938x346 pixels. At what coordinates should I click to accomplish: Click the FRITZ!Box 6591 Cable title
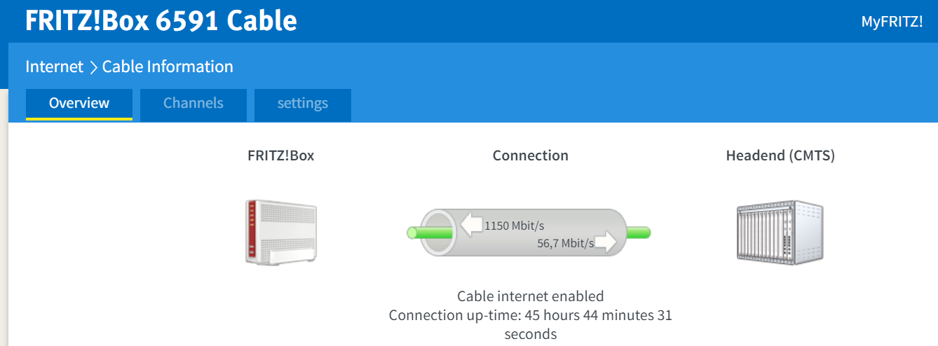pos(161,21)
